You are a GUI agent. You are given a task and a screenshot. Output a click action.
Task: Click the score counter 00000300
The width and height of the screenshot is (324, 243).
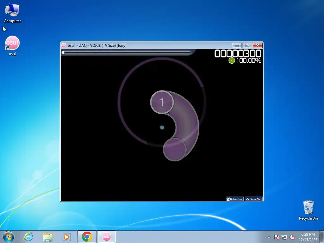coord(238,54)
